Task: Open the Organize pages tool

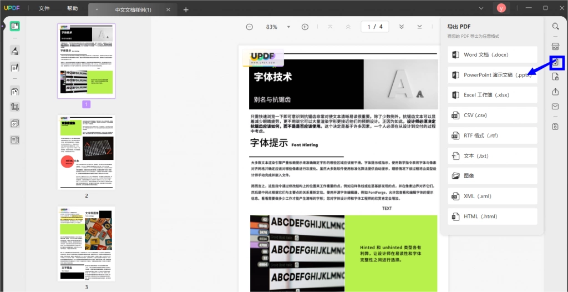Action: 15,91
